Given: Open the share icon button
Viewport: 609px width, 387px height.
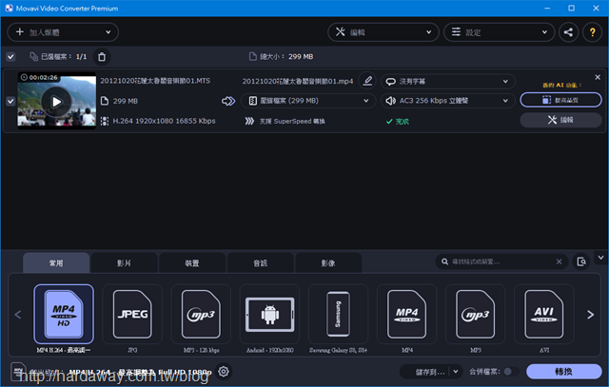Looking at the screenshot, I should click(568, 32).
